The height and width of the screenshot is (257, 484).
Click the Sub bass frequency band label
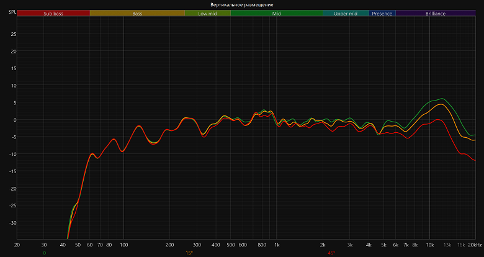(53, 13)
